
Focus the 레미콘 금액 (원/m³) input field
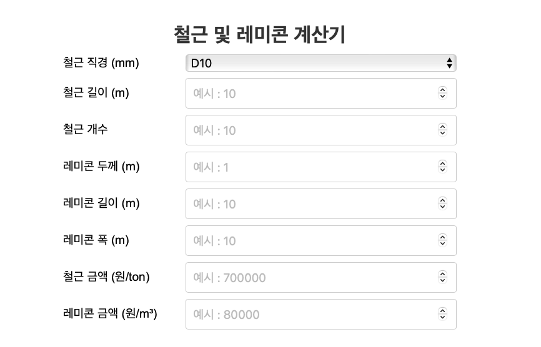click(x=311, y=315)
